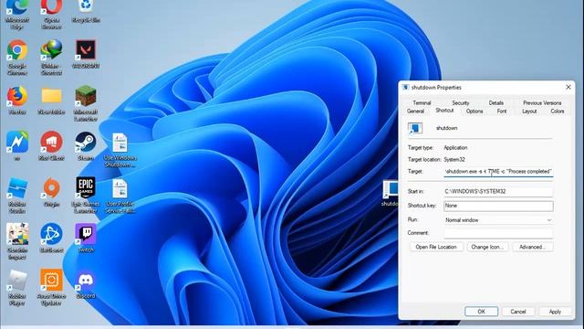Screen dimensions: 584x329
Task: Open the Details tab
Action: [x=496, y=103]
